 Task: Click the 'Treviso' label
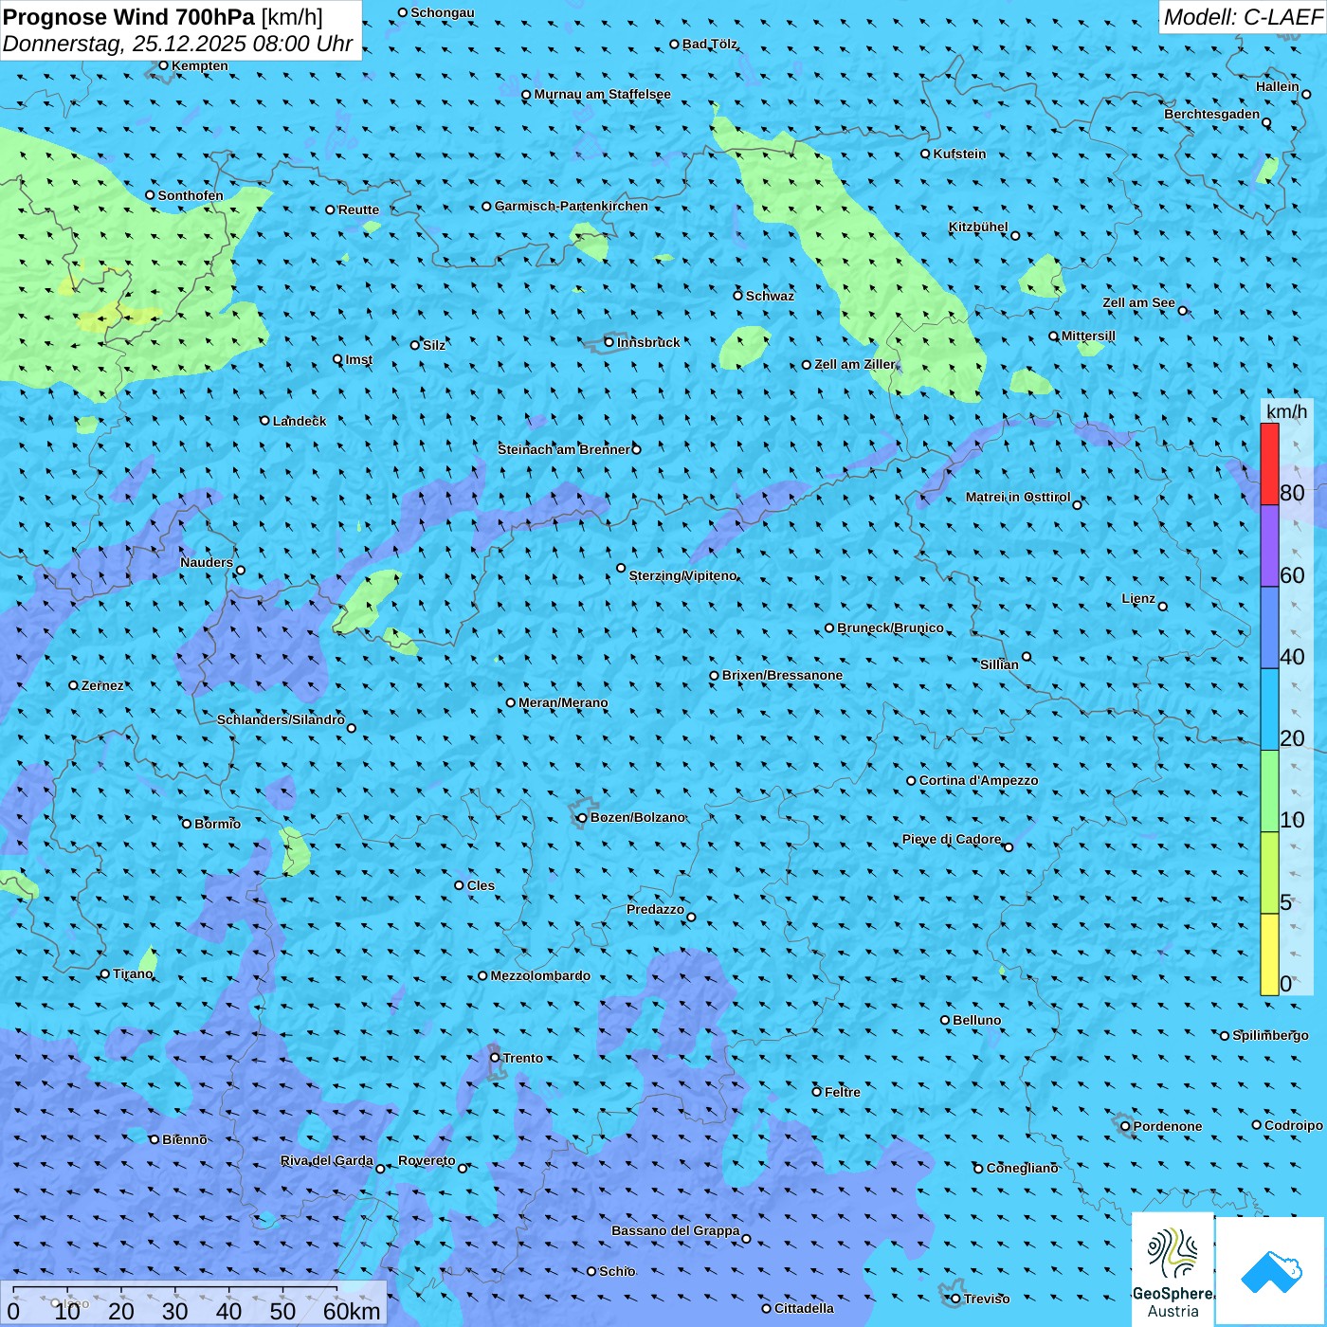coord(986,1299)
